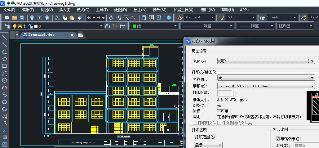Image resolution: width=319 pixels, height=148 pixels.
Task: Select the Circle drawing tool
Action: point(4,80)
